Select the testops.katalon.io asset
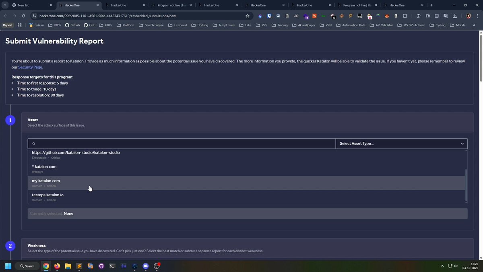The height and width of the screenshot is (272, 483). click(x=246, y=197)
